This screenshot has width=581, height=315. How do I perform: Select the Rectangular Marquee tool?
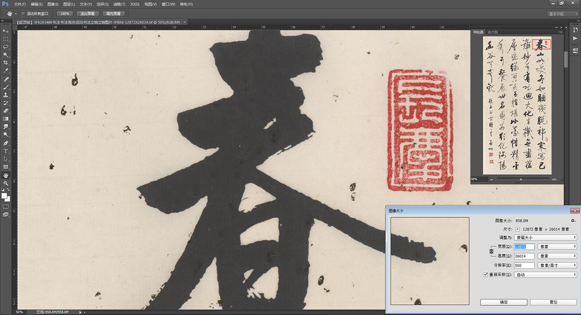coord(6,39)
